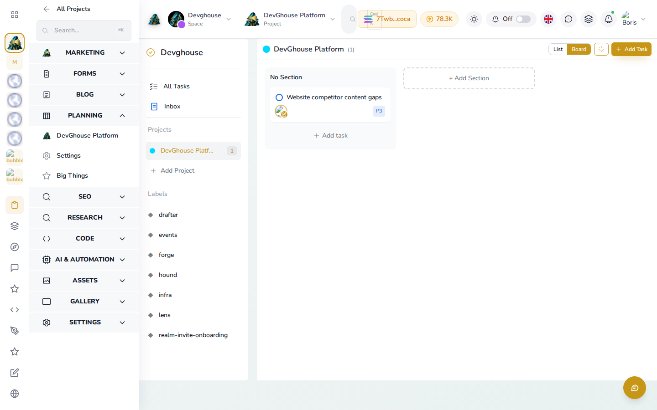The height and width of the screenshot is (410, 657).
Task: Mark 'Website competitor content gaps' complete
Action: [279, 97]
